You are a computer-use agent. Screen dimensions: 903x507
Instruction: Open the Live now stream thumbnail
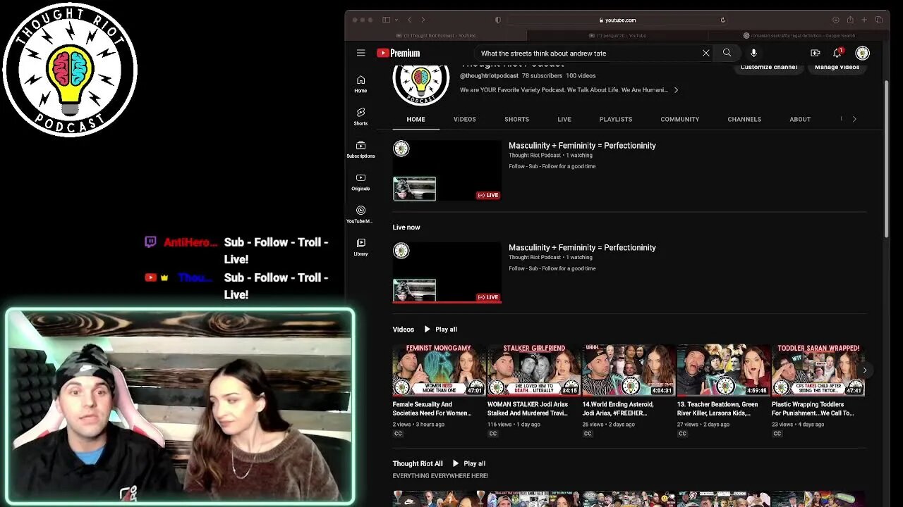click(447, 273)
